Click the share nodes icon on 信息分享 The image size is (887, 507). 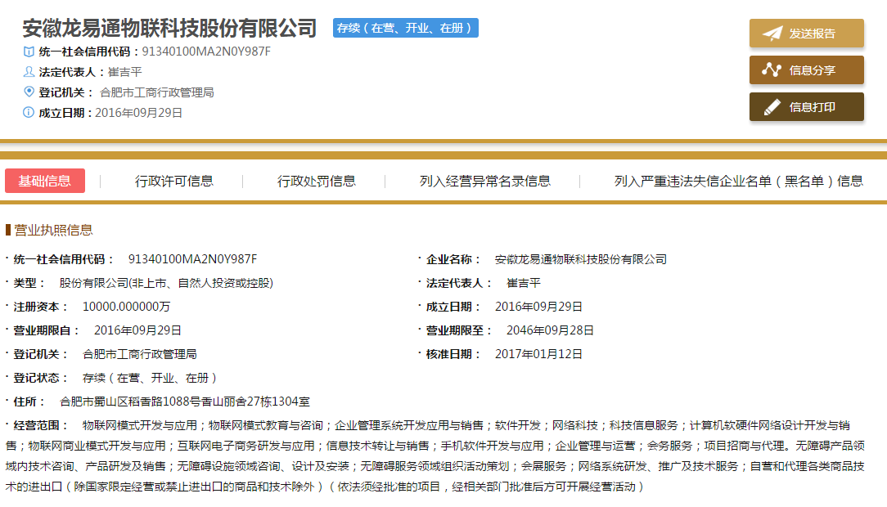pos(772,70)
